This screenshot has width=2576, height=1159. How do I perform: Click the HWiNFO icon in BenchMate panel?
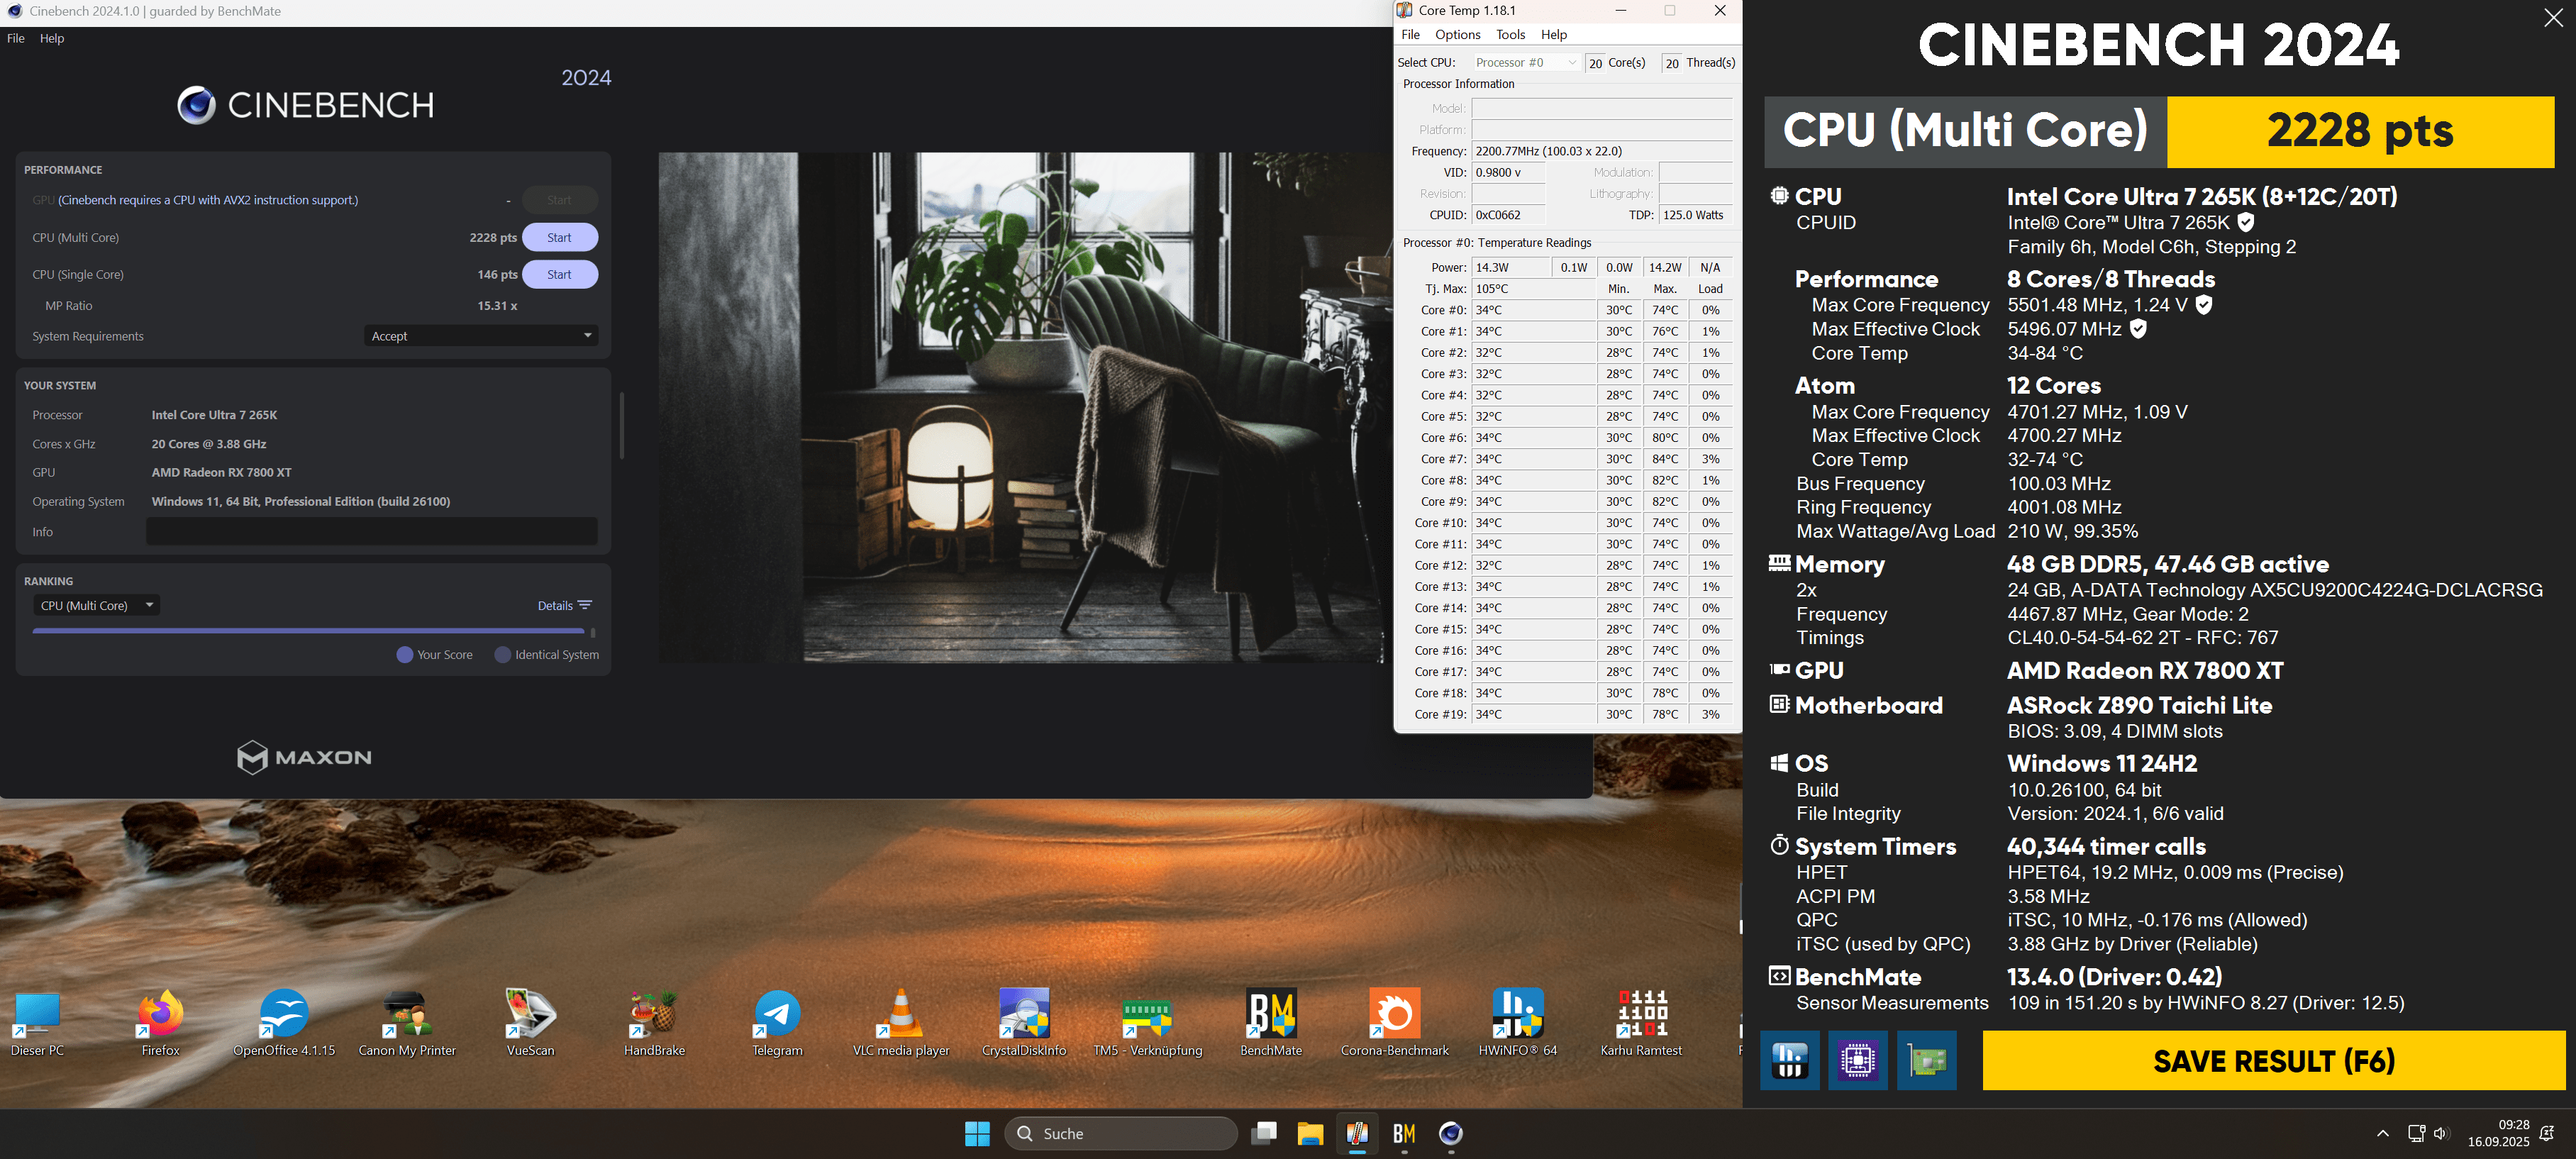[1789, 1060]
